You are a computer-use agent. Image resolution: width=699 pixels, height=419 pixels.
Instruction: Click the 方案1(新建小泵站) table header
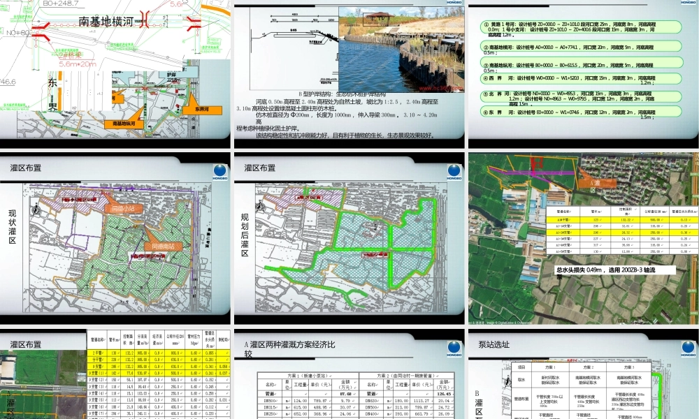click(308, 376)
